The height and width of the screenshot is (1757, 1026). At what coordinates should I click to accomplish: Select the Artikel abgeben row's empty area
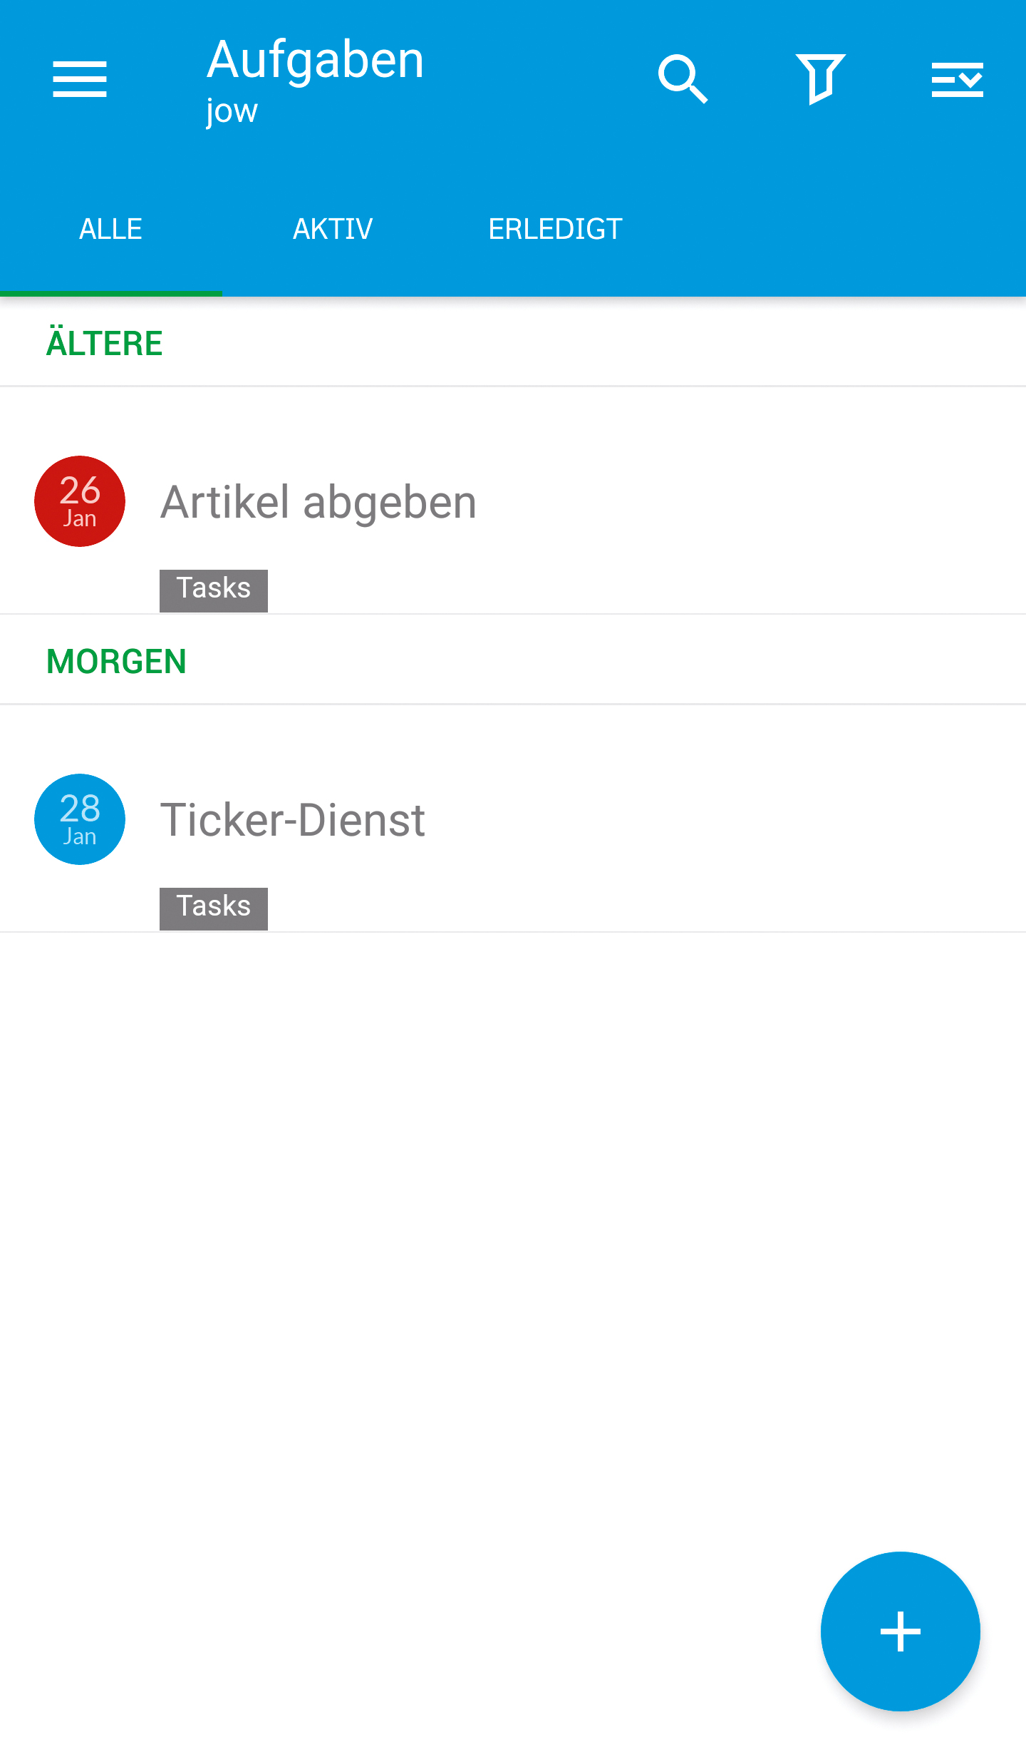748,513
